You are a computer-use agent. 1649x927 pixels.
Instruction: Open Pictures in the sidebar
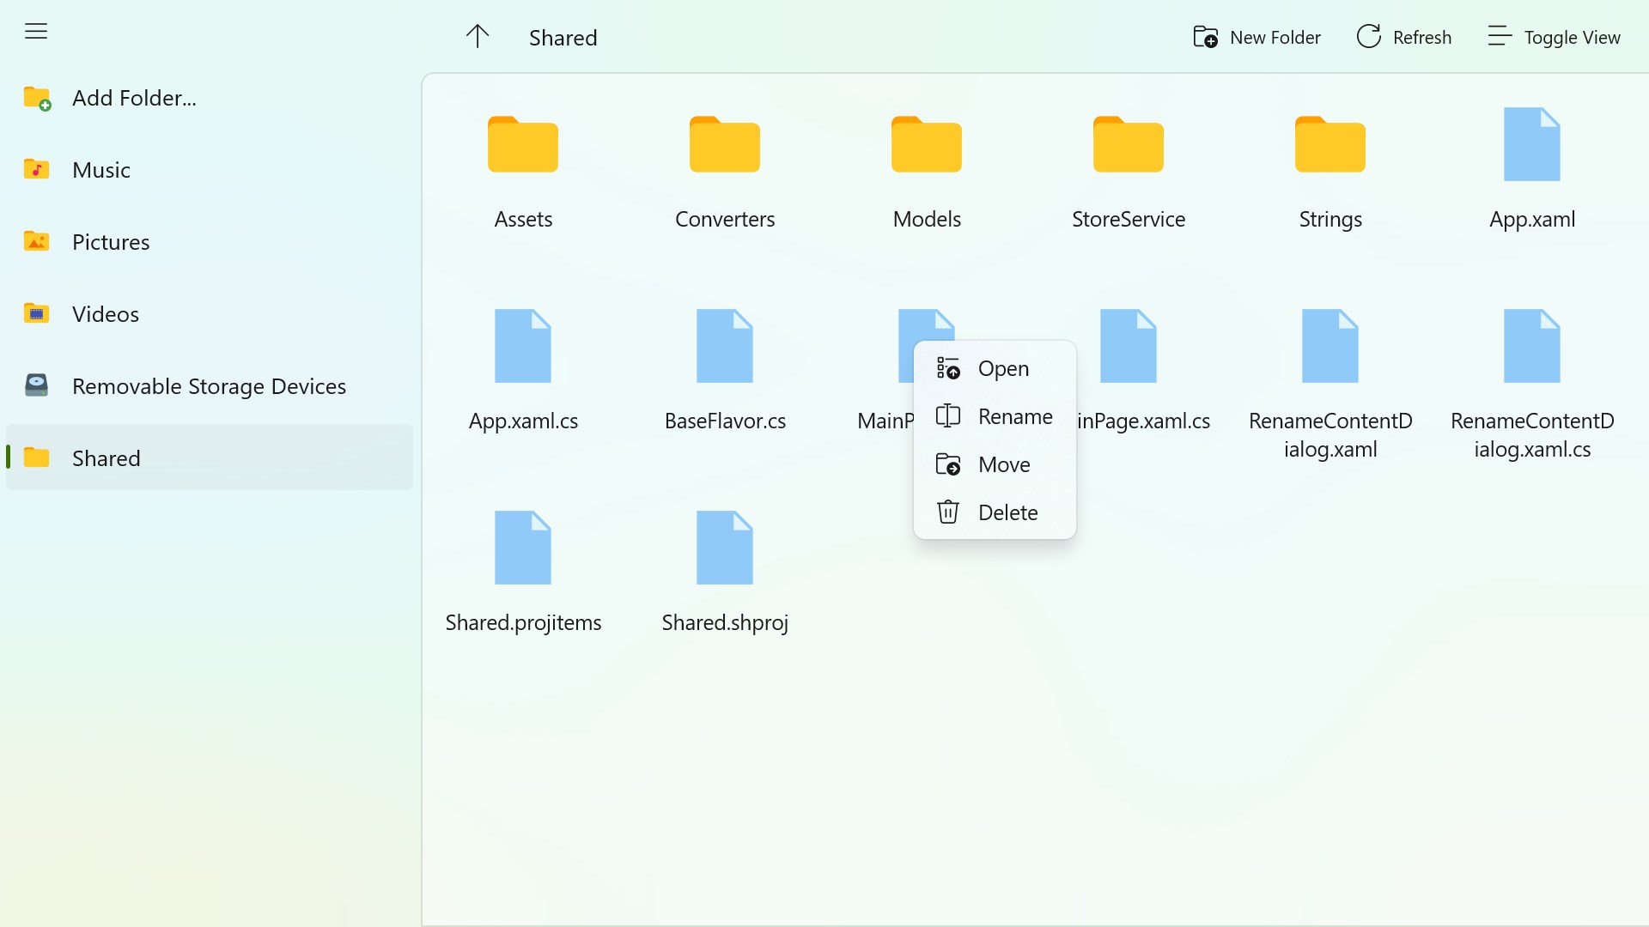(x=210, y=242)
